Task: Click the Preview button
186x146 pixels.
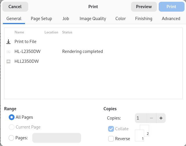Action: pyautogui.click(x=144, y=7)
